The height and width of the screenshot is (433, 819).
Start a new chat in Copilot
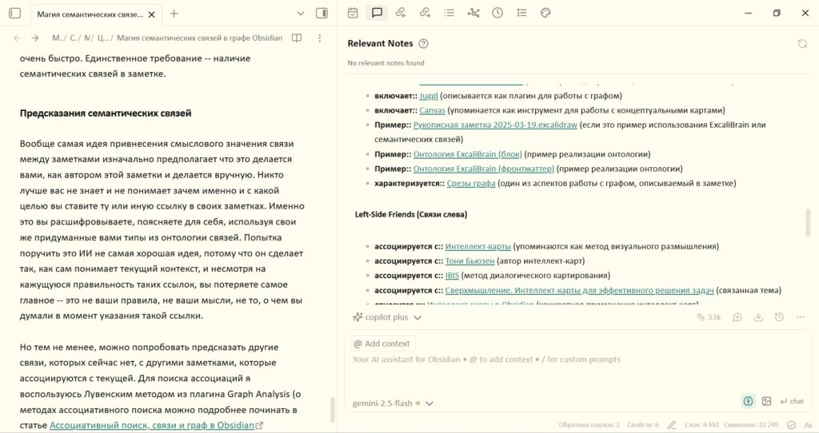point(737,317)
